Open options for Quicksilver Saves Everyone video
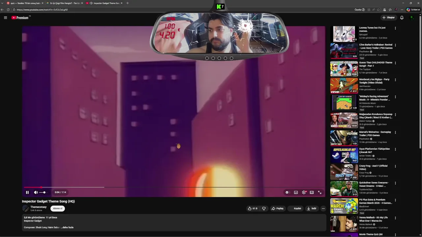 pos(395,183)
